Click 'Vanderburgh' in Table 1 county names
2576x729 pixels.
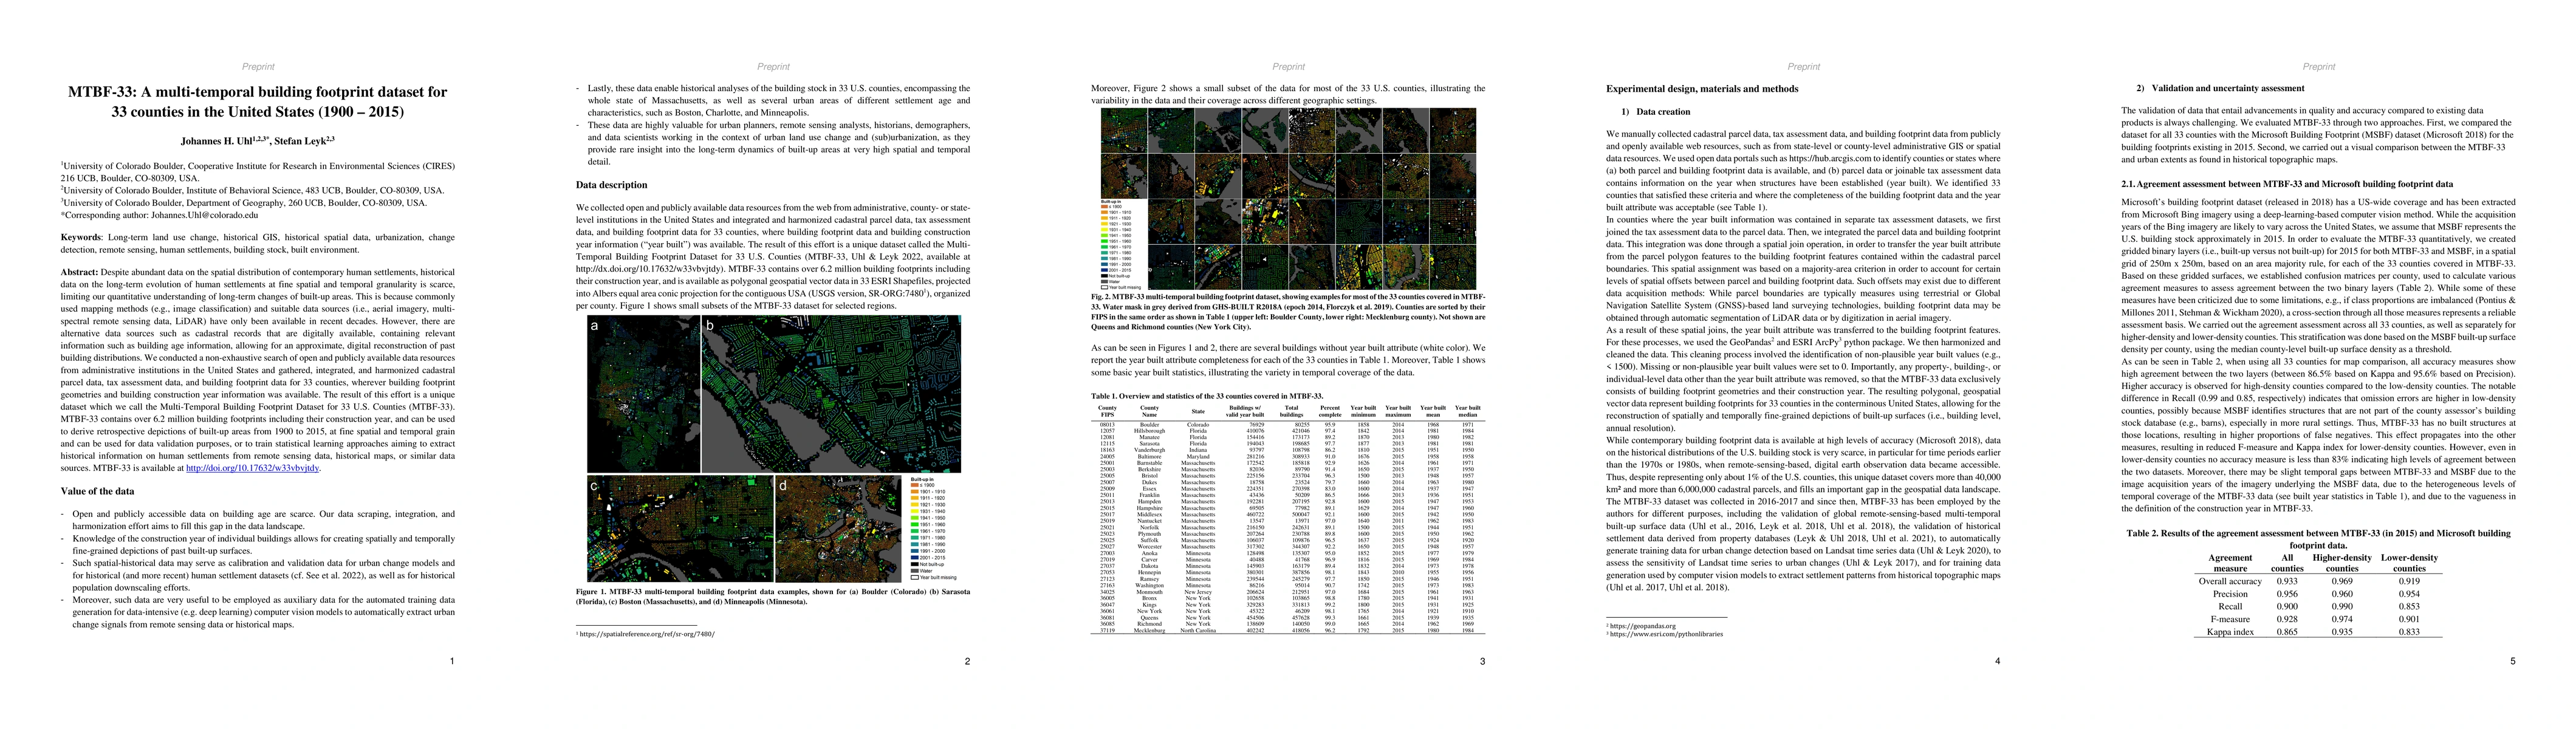coord(1150,449)
